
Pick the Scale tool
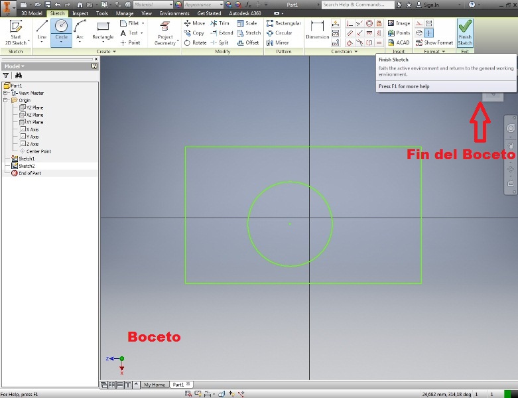(247, 23)
